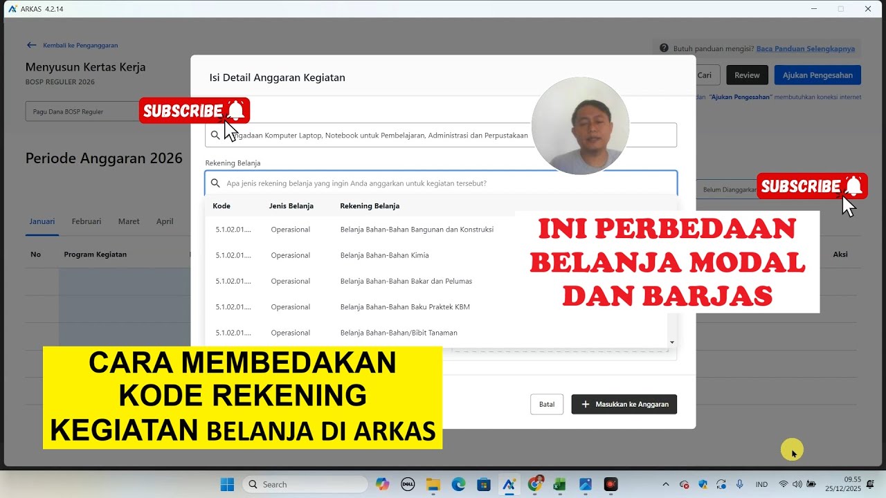Open Google Chrome from the taskbar
The width and height of the screenshot is (886, 498).
tap(535, 484)
